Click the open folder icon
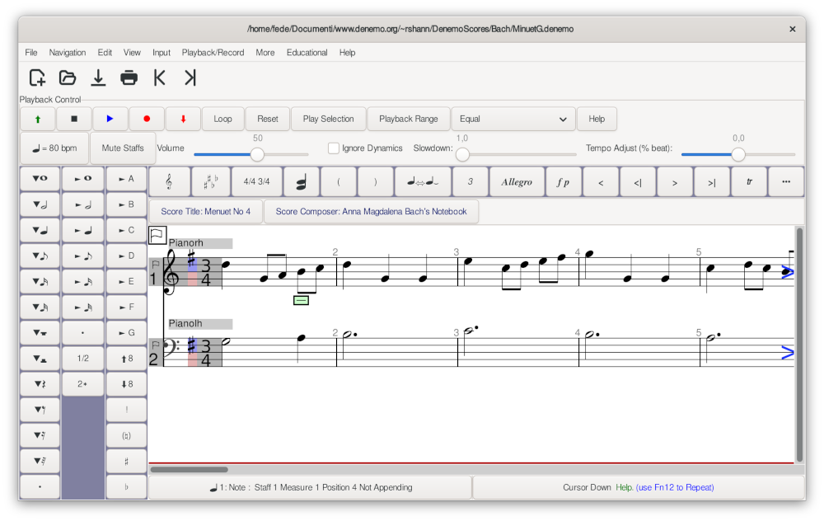The height and width of the screenshot is (521, 824). (68, 78)
